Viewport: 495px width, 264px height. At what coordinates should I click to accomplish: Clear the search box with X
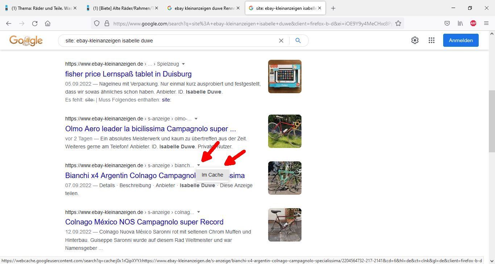pos(281,41)
